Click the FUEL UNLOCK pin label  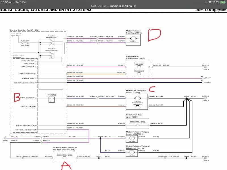(x=28, y=61)
